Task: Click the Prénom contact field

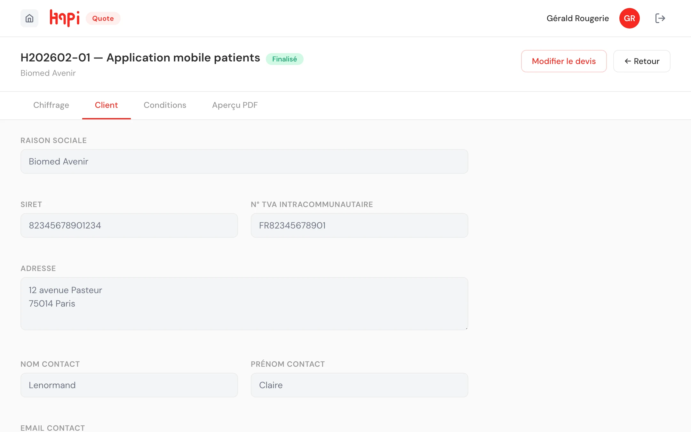Action: 360,385
